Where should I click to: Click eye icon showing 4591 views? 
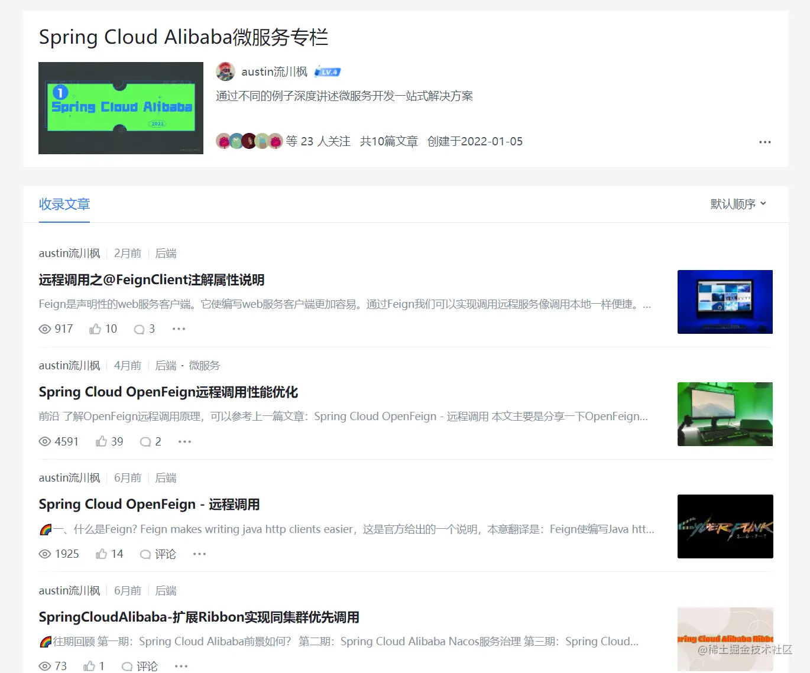(x=45, y=442)
